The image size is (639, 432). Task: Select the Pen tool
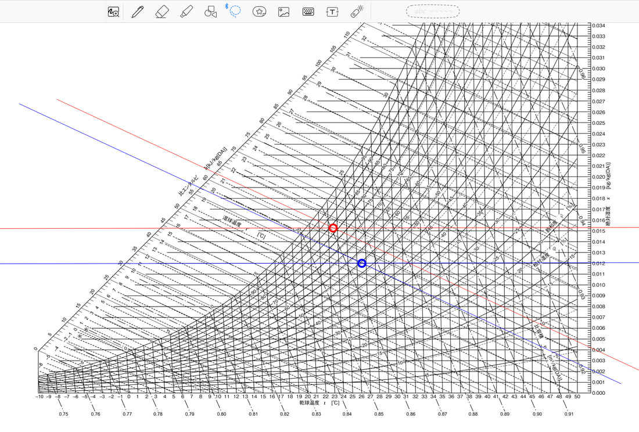pos(137,12)
